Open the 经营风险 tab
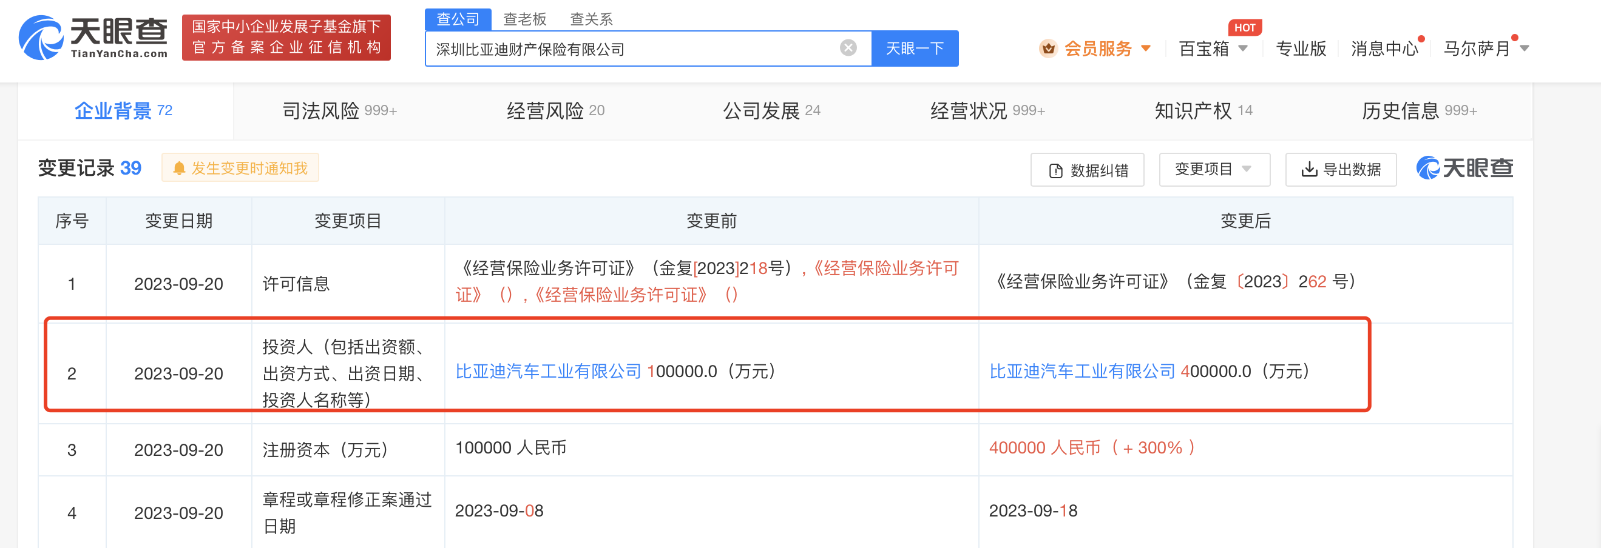 (556, 111)
